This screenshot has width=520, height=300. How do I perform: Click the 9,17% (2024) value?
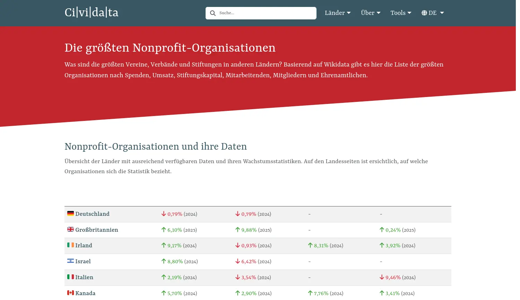182,246
